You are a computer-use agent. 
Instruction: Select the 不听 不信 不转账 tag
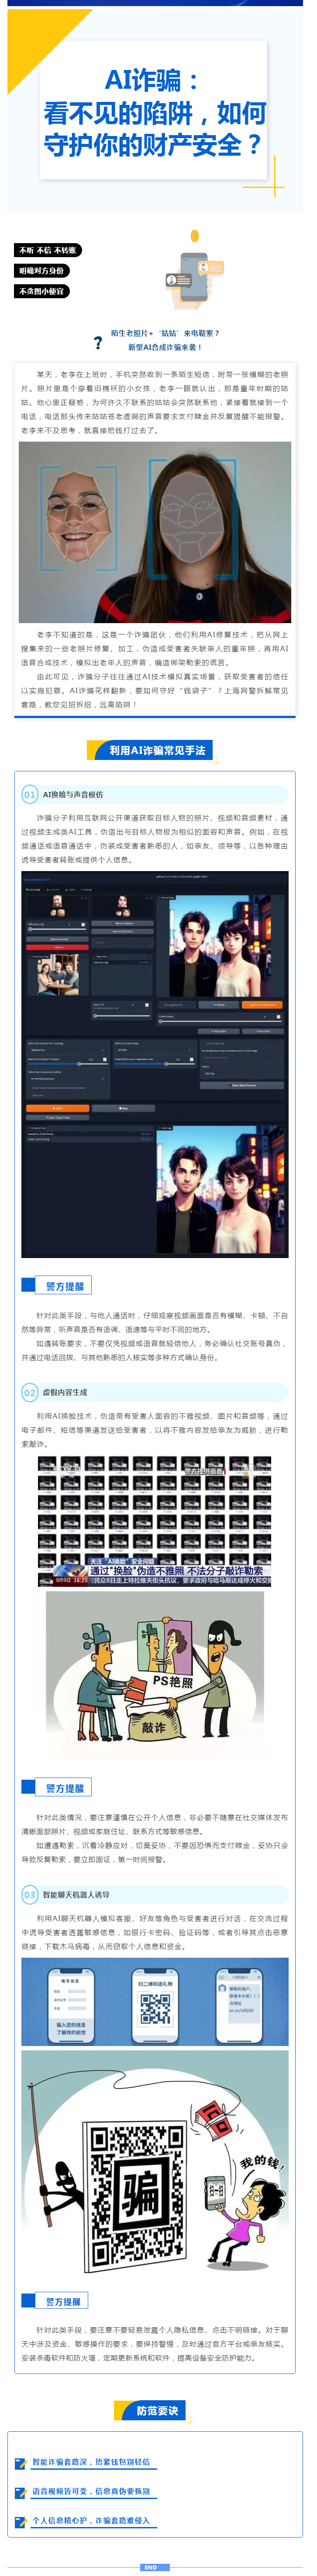(47, 250)
